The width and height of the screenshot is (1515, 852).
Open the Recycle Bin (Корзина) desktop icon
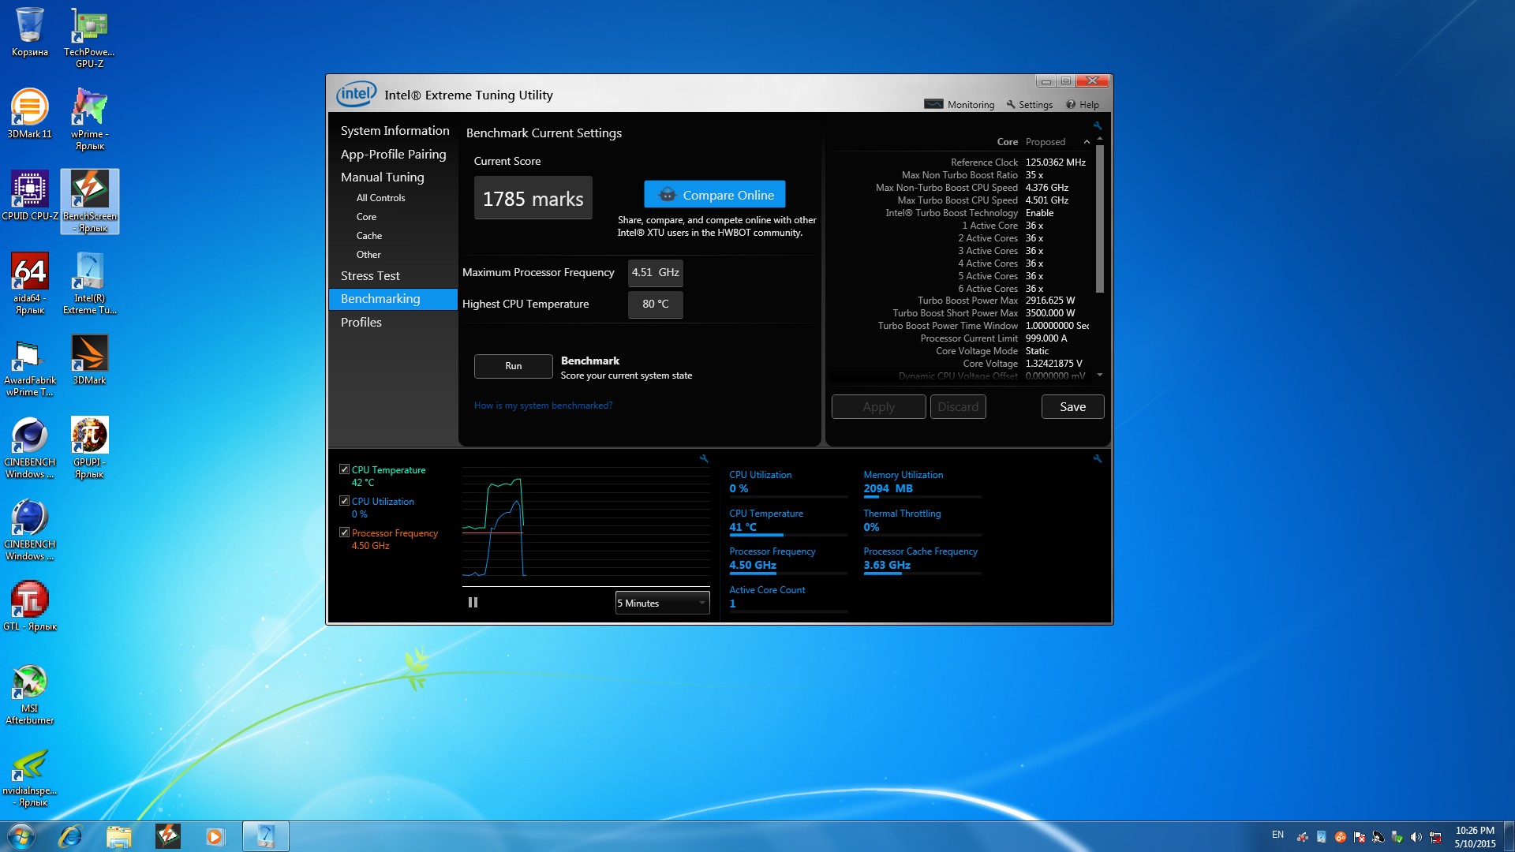(x=30, y=32)
